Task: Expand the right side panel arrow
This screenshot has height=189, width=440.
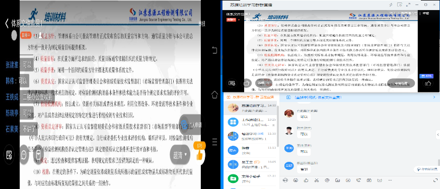Action: point(438,135)
